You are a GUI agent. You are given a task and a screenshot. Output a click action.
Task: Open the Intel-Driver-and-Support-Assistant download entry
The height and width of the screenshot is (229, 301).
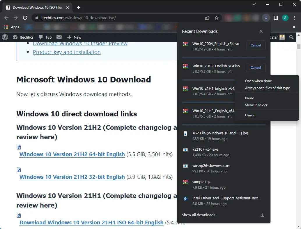[x=224, y=201]
